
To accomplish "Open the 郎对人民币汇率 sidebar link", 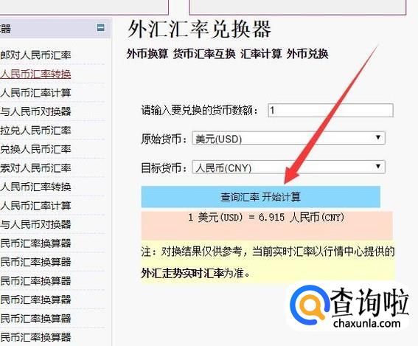I will [x=35, y=55].
